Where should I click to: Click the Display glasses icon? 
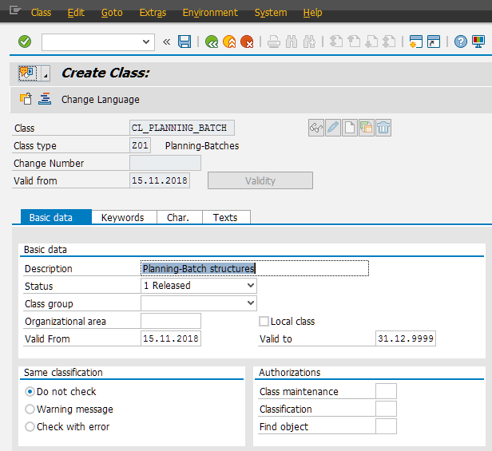316,128
